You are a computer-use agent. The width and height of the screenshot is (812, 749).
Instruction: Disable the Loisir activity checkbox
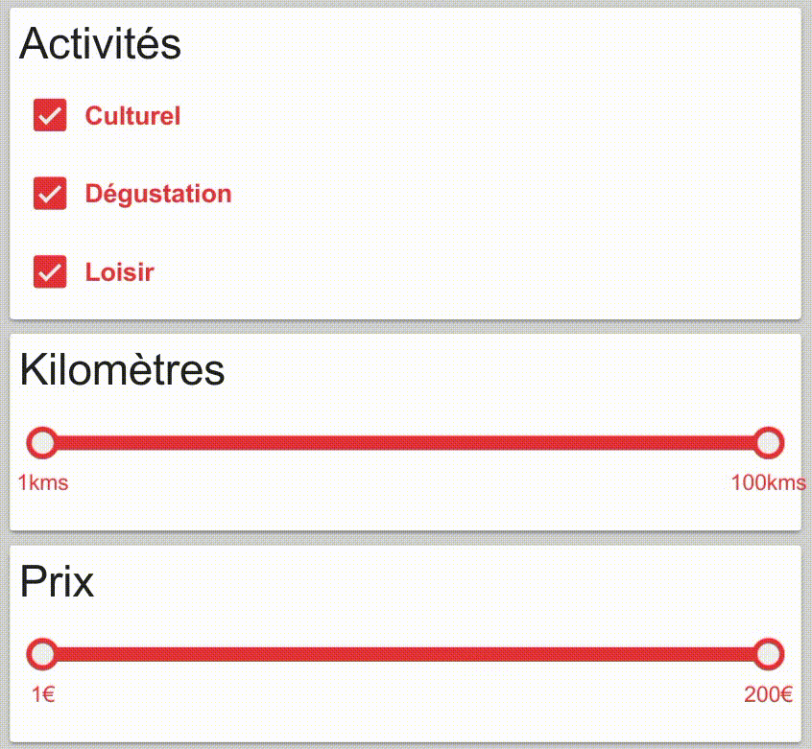(50, 272)
